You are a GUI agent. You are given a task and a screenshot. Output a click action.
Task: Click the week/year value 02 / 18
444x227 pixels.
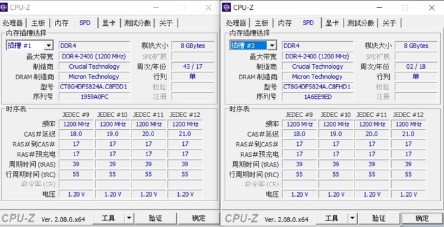click(x=416, y=66)
